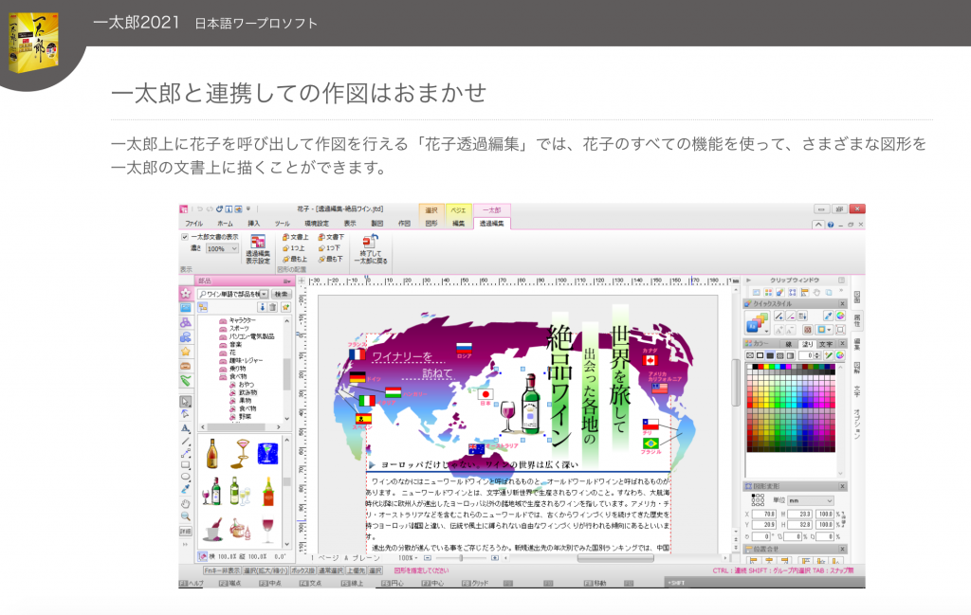This screenshot has width=971, height=615.
Task: Select the picture icon in left sidebar
Action: 186,307
